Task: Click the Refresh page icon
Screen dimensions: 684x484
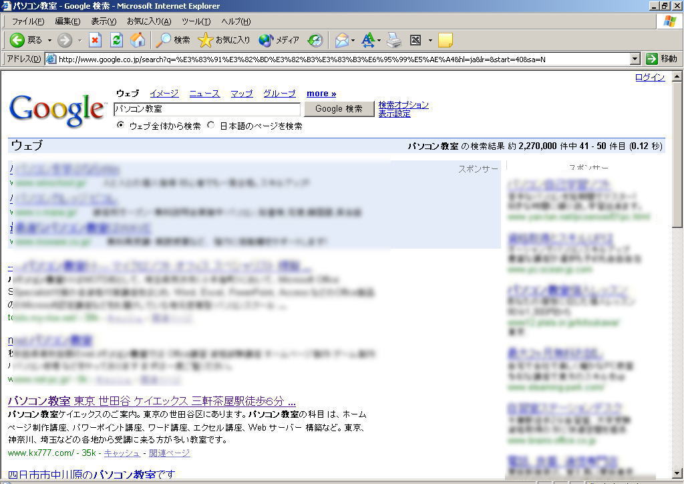Action: (116, 40)
